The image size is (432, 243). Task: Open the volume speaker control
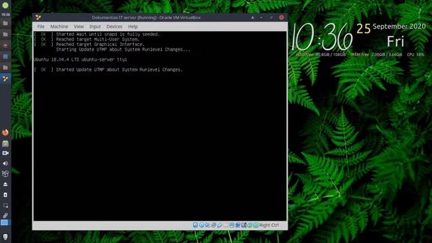pos(5,163)
